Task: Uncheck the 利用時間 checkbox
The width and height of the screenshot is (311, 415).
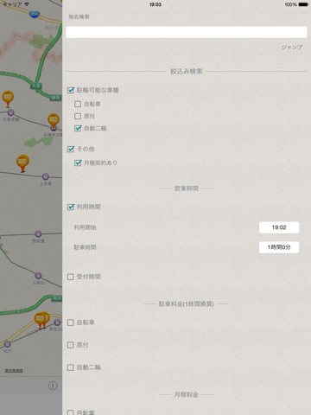Action: pyautogui.click(x=71, y=207)
